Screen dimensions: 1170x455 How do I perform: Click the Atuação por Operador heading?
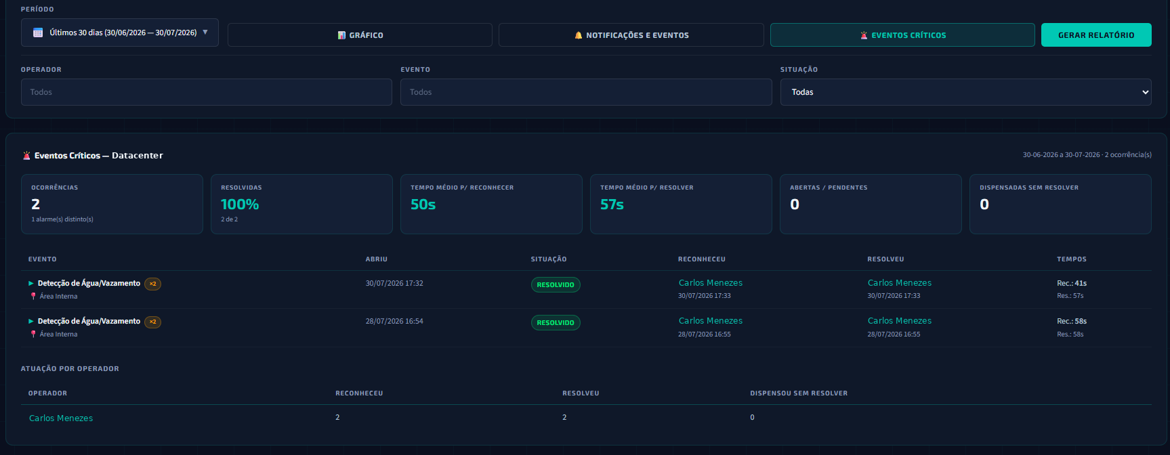(x=70, y=369)
